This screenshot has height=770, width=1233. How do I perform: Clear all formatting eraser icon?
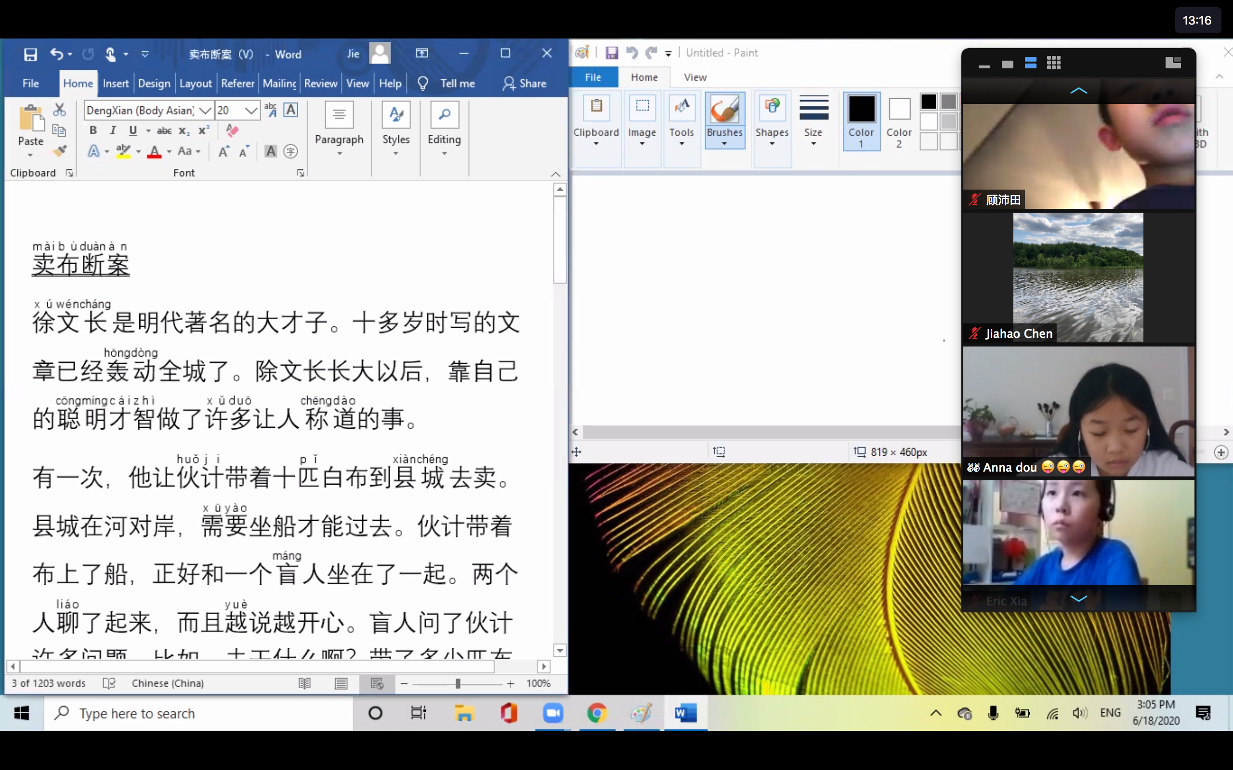pos(232,130)
